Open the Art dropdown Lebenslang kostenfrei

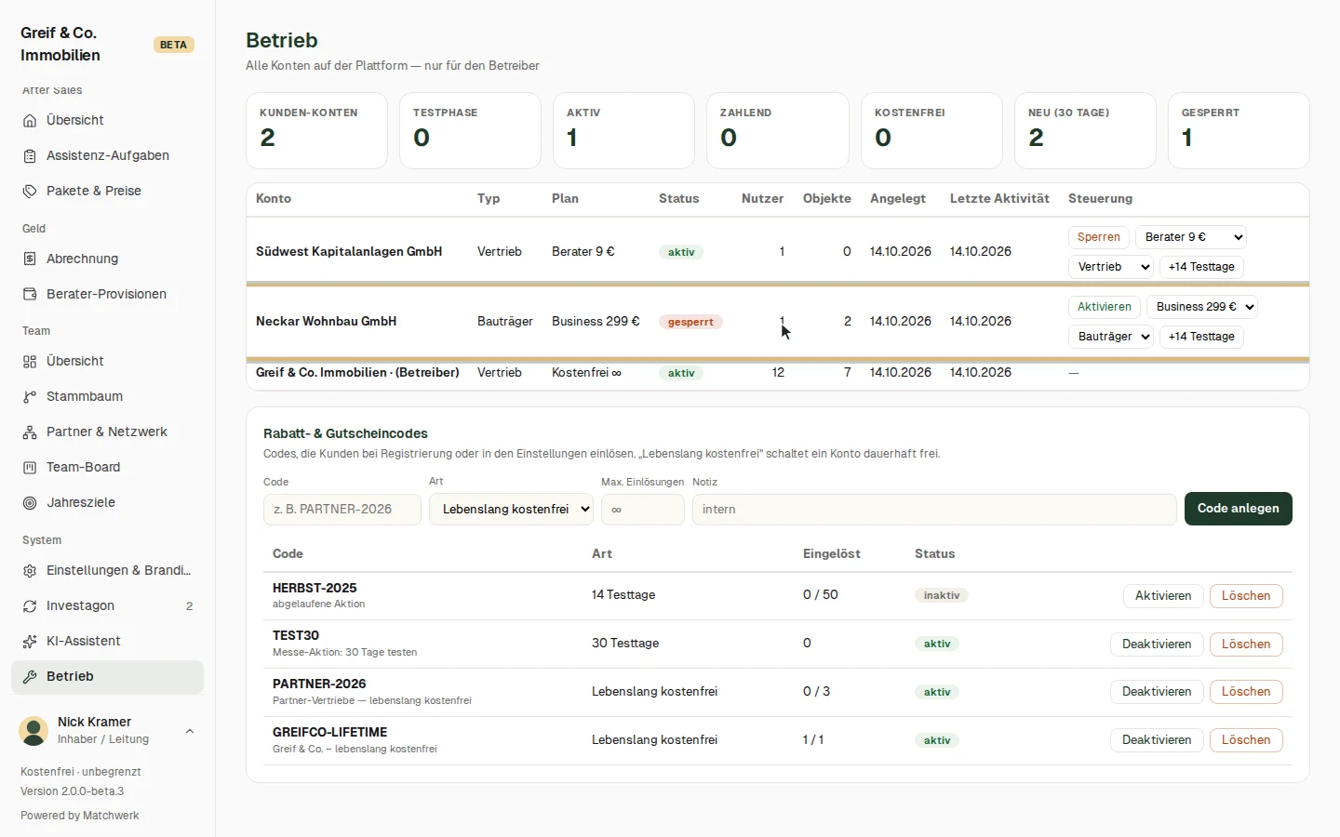(x=511, y=510)
